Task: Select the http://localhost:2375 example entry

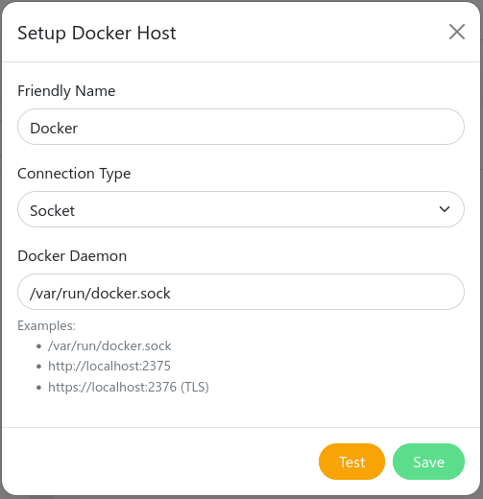Action: [x=109, y=366]
